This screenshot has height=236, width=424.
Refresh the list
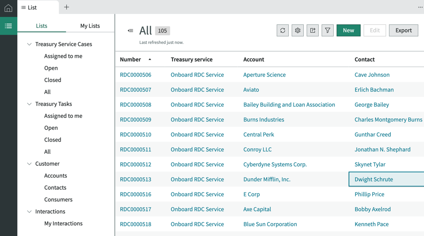[x=283, y=30]
